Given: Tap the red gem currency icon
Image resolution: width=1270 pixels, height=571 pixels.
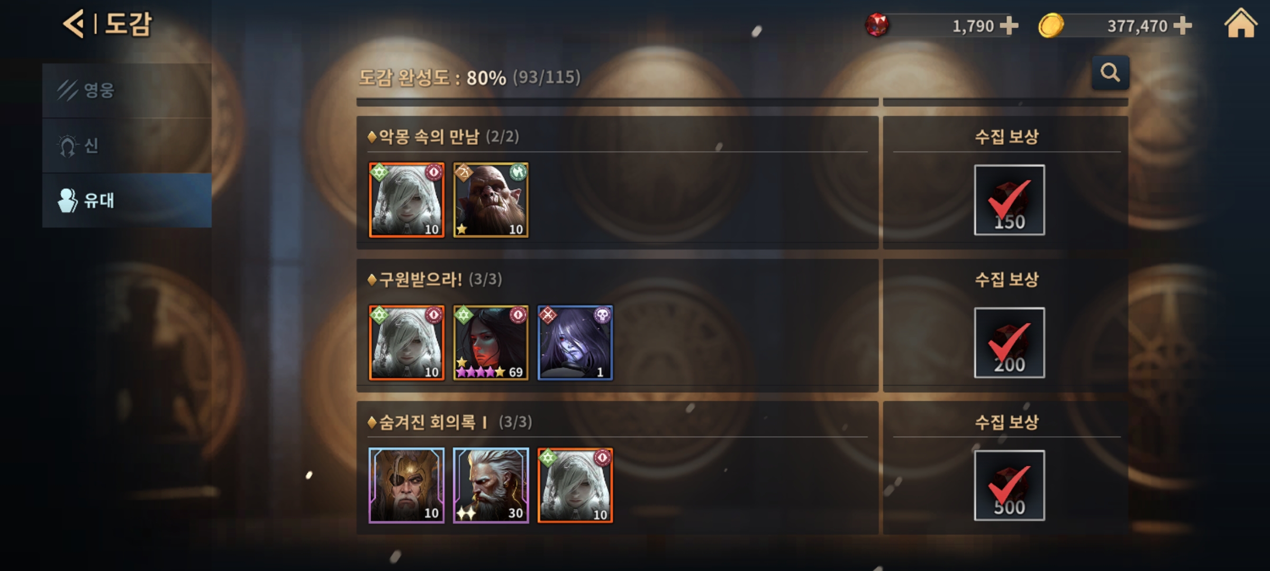Looking at the screenshot, I should click(877, 25).
